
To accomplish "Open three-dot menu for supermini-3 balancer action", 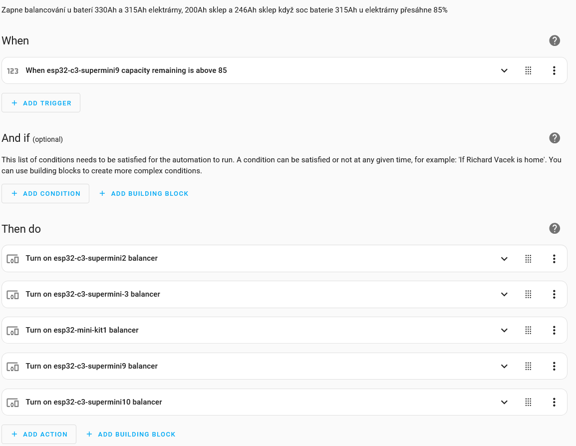I will tap(554, 295).
